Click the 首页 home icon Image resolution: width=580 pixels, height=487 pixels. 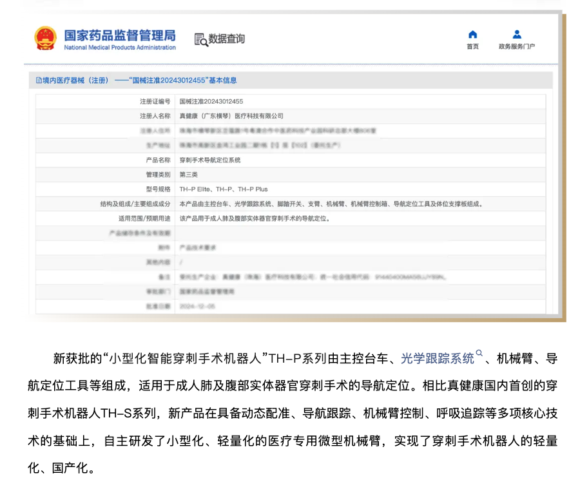472,34
